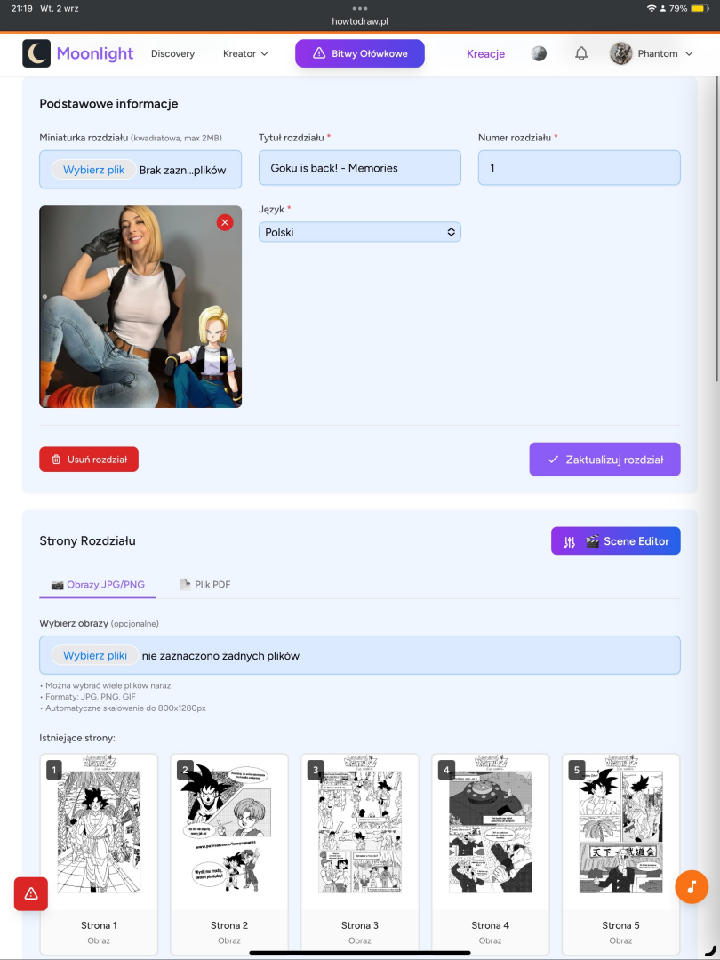
Task: Open the Bitwy Ołówkowe button
Action: [360, 53]
